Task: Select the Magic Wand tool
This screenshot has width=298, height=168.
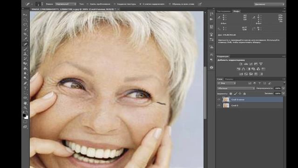Action: tap(25, 29)
